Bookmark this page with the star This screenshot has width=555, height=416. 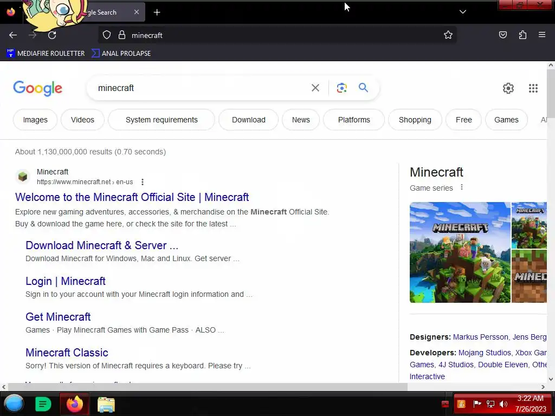(x=448, y=35)
